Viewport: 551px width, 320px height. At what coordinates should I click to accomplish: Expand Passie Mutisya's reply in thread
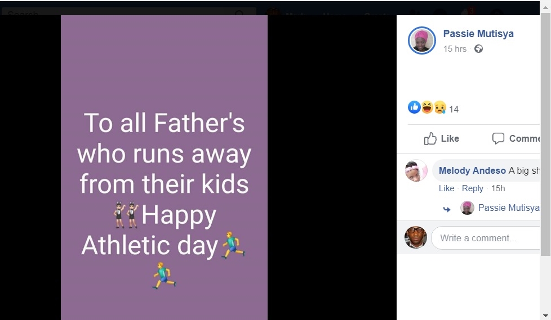[x=509, y=208]
